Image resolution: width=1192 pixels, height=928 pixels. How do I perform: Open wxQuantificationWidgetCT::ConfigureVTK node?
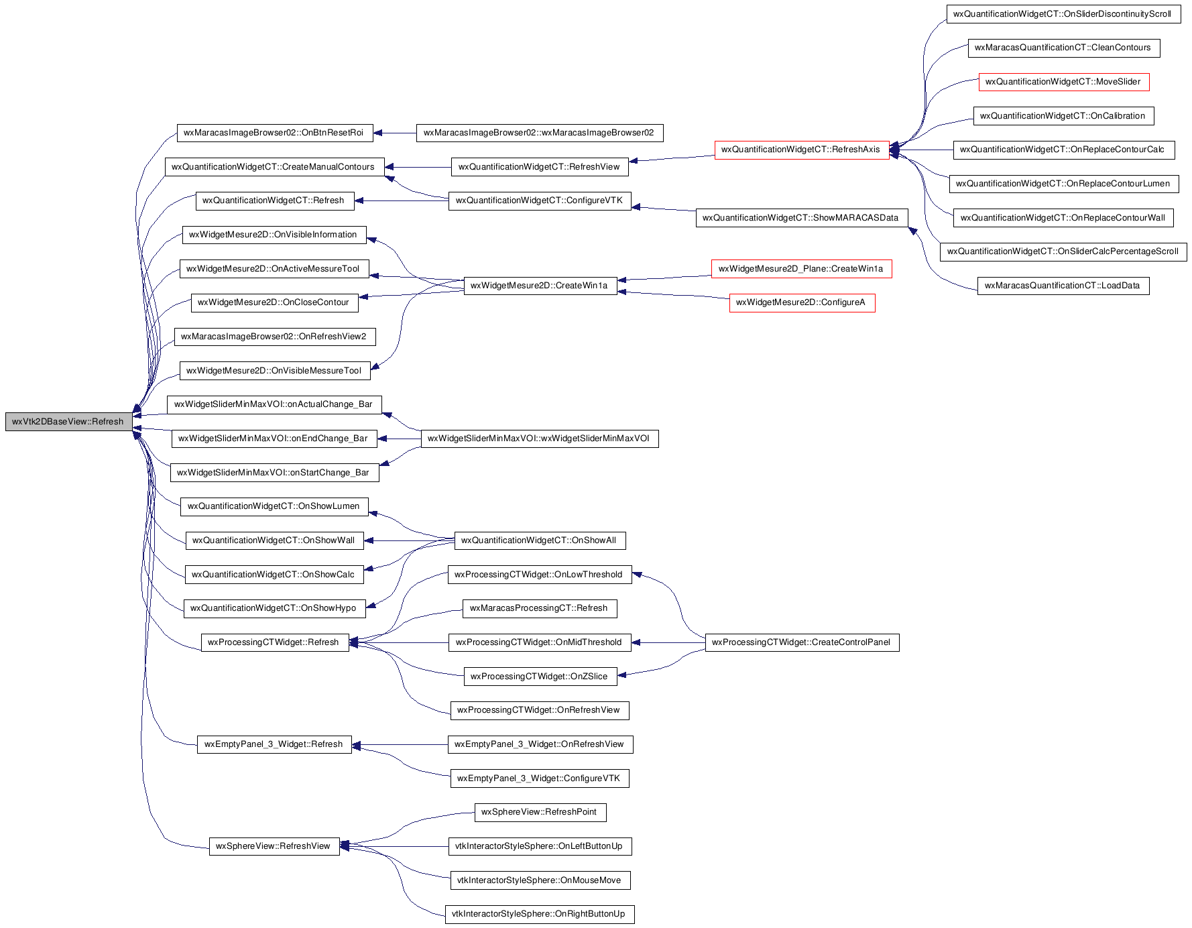(x=540, y=200)
